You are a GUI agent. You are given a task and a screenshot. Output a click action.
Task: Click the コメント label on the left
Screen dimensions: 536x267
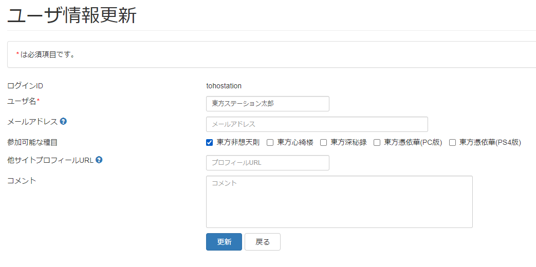click(x=22, y=180)
